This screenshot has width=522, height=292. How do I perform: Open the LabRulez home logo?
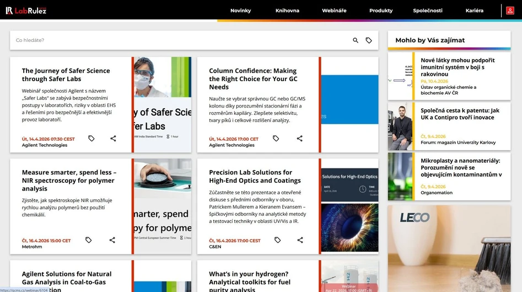pos(26,10)
